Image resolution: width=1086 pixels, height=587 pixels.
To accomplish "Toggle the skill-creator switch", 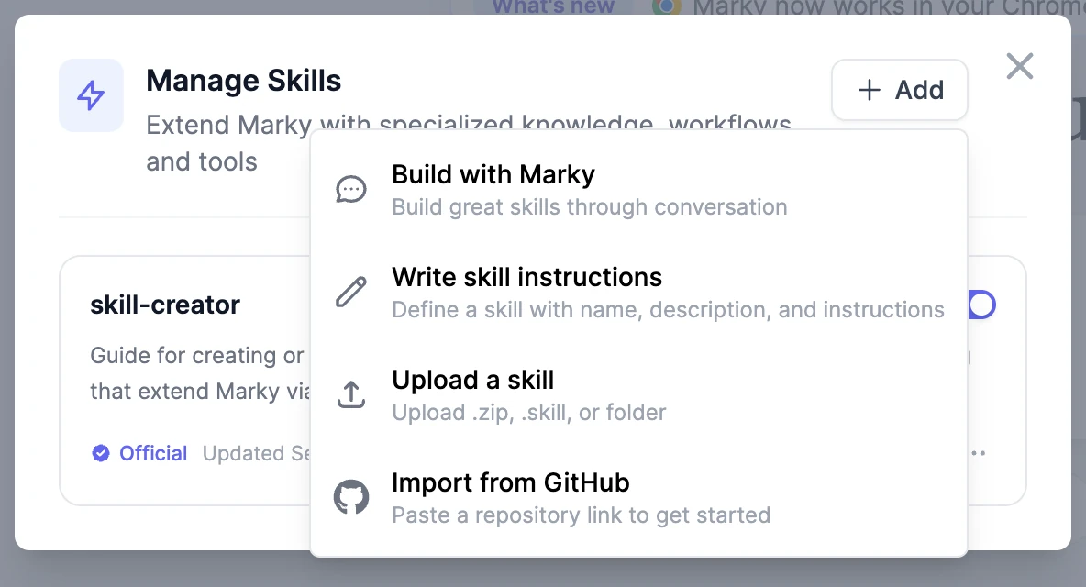I will 982,305.
